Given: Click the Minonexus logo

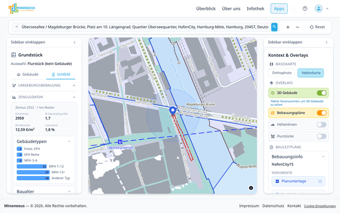Looking at the screenshot, I should click(22, 9).
